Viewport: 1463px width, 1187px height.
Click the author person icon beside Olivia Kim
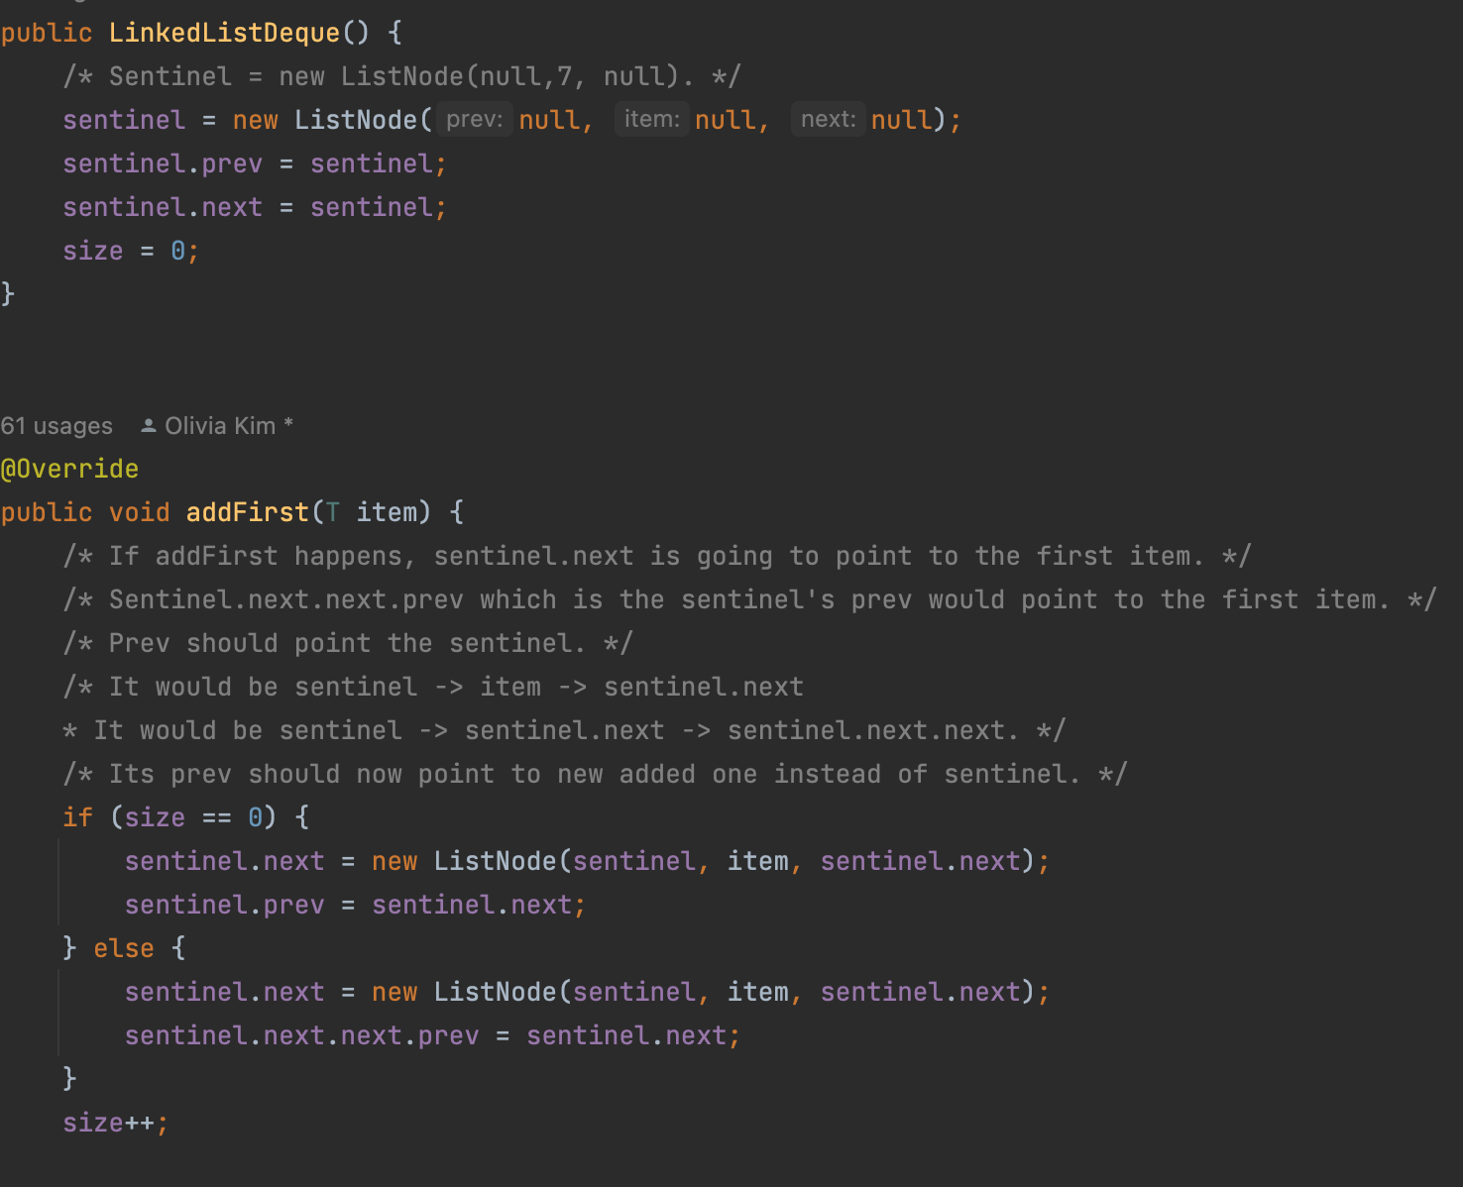pos(149,426)
